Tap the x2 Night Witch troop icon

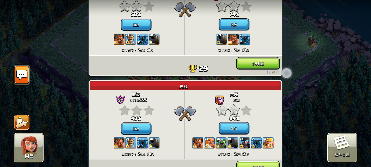point(245,143)
